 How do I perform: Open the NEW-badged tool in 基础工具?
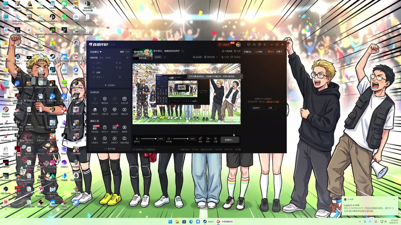tap(95, 128)
